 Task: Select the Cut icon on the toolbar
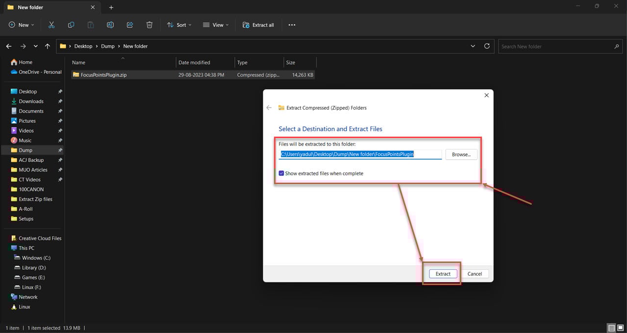pyautogui.click(x=51, y=24)
